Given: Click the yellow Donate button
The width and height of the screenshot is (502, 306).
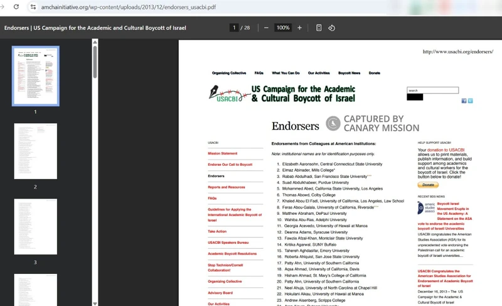Looking at the screenshot, I should [x=428, y=185].
